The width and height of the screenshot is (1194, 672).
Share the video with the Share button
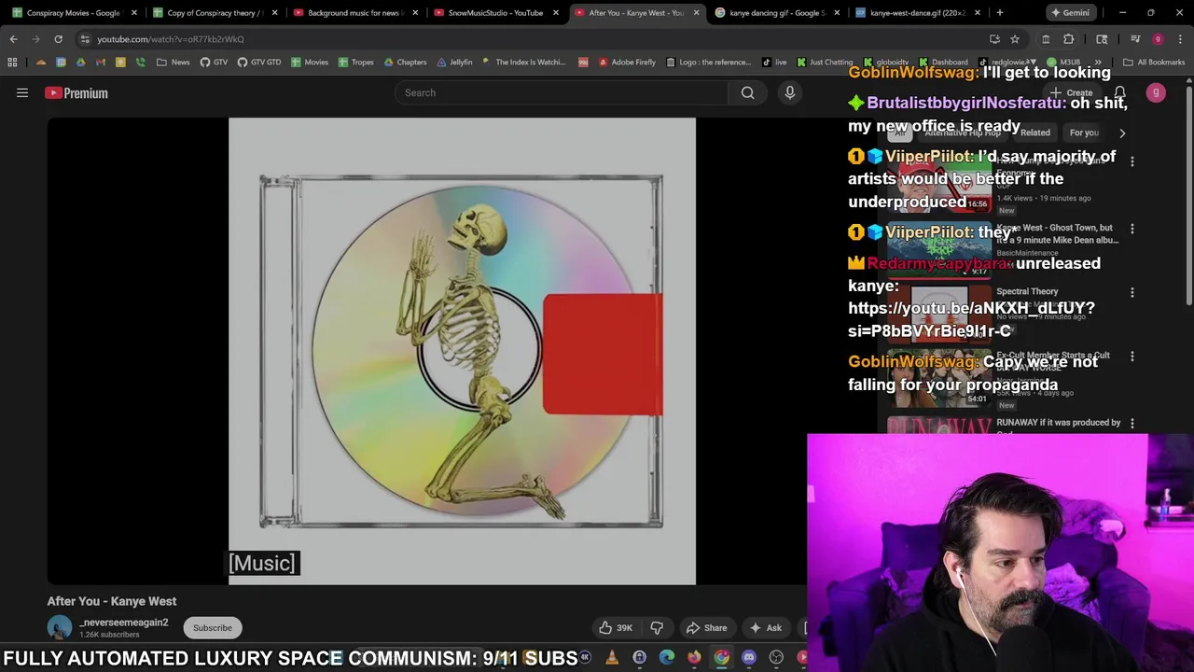[x=706, y=628]
